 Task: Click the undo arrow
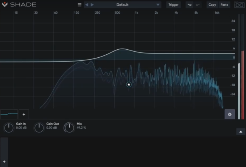tap(189, 5)
